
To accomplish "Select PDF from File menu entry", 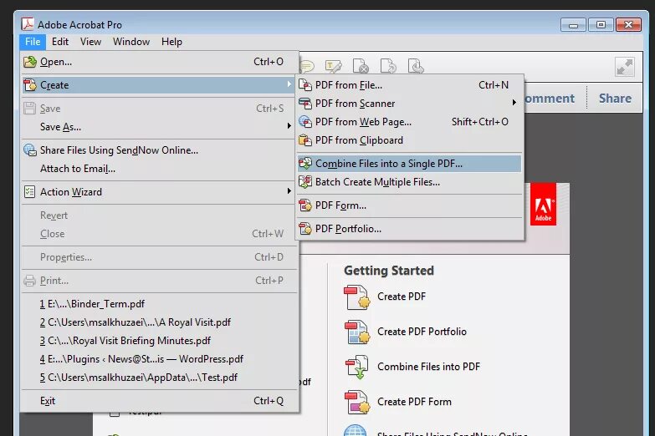I will tap(409, 85).
